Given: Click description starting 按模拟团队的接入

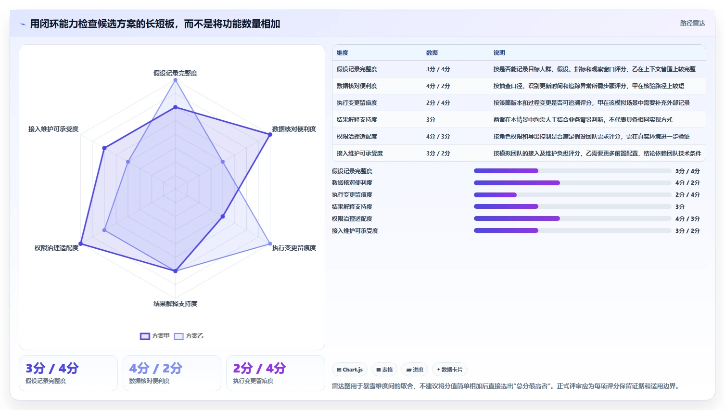Looking at the screenshot, I should (x=597, y=154).
